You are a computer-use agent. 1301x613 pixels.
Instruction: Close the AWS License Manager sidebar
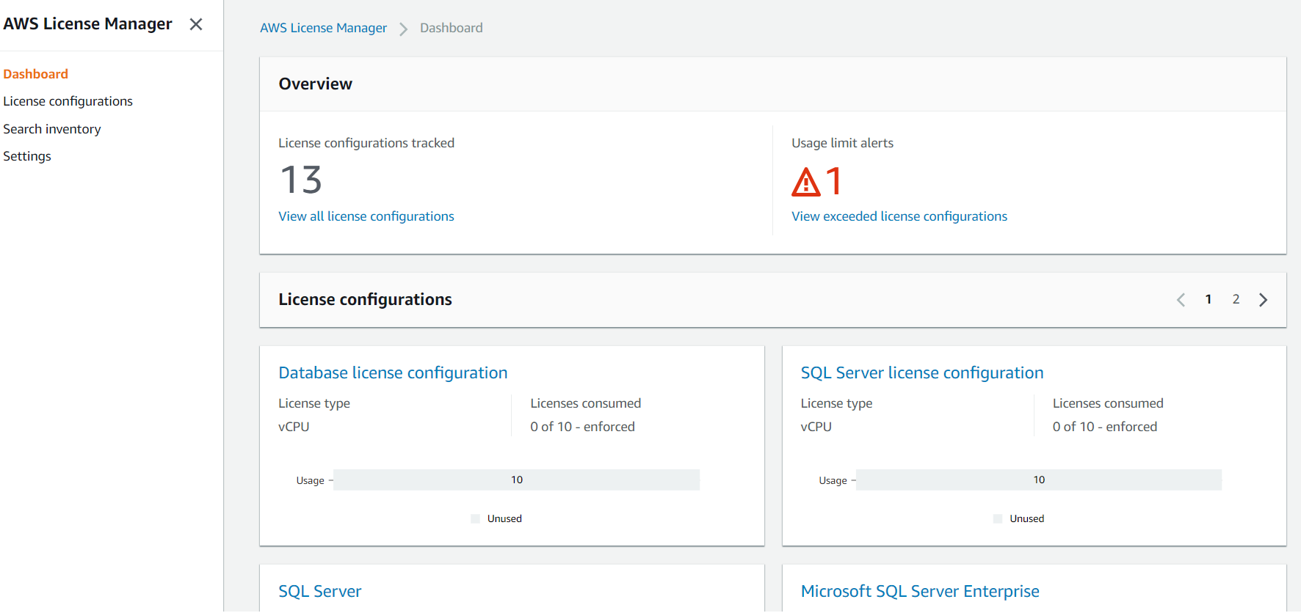(196, 24)
